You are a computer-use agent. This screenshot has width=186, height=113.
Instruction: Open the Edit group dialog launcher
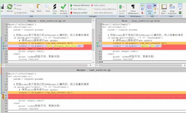coord(67,16)
